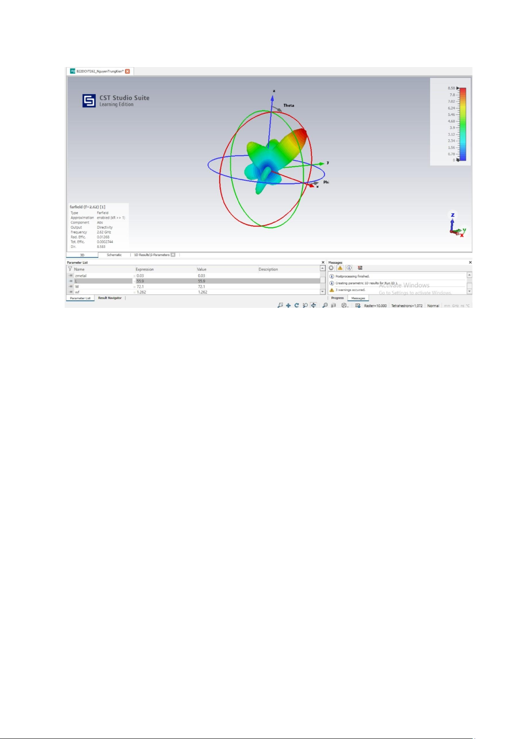
Task: Select the Result Navigator tab
Action: 110,298
